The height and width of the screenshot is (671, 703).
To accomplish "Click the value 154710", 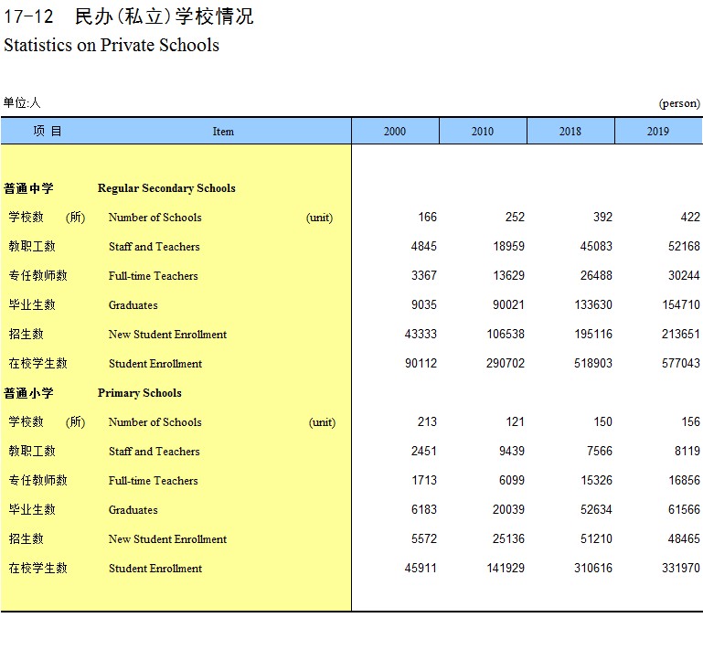I will pyautogui.click(x=681, y=305).
